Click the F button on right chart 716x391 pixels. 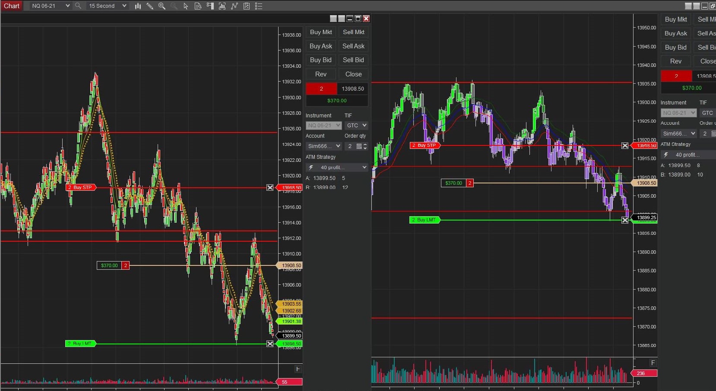point(653,363)
